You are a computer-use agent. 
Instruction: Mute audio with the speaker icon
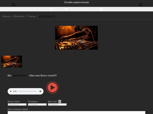[41, 91]
